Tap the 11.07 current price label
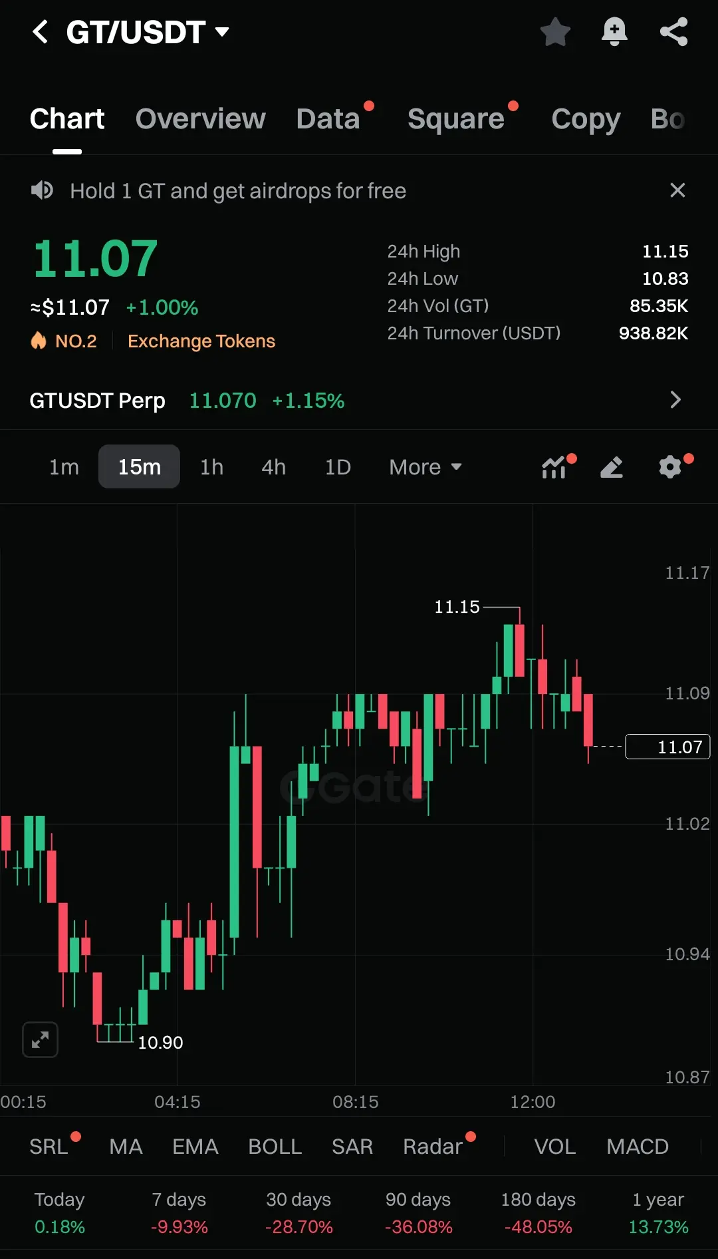The image size is (718, 1259). pyautogui.click(x=668, y=747)
